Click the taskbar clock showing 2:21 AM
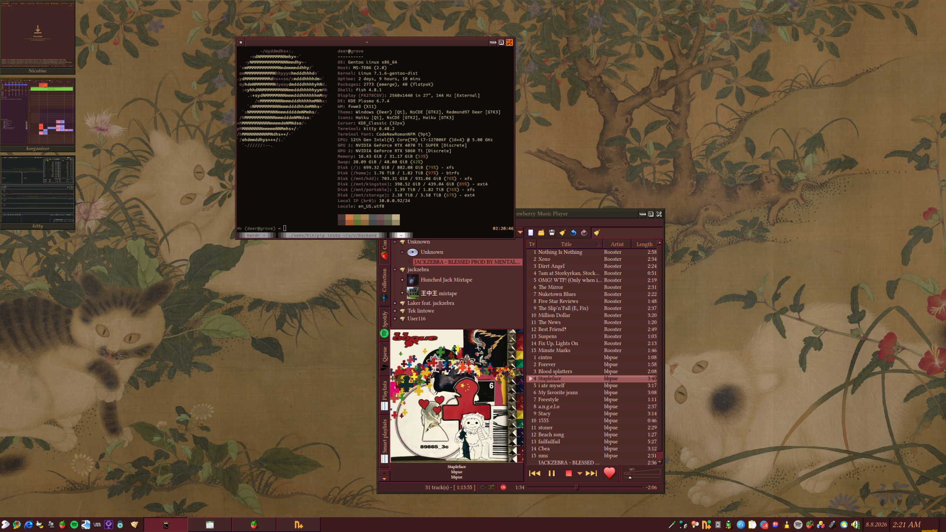Screen dimensions: 946x532 pos(906,525)
